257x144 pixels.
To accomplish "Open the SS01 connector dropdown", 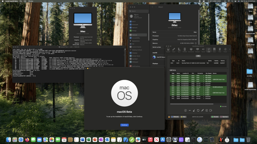I will click(x=200, y=89).
